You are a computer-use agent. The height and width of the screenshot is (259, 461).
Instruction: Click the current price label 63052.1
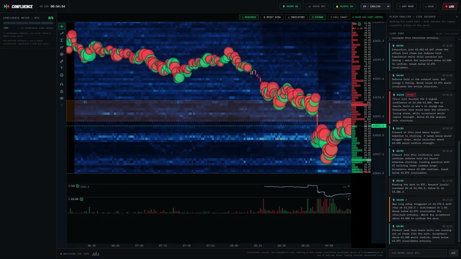coord(379,126)
